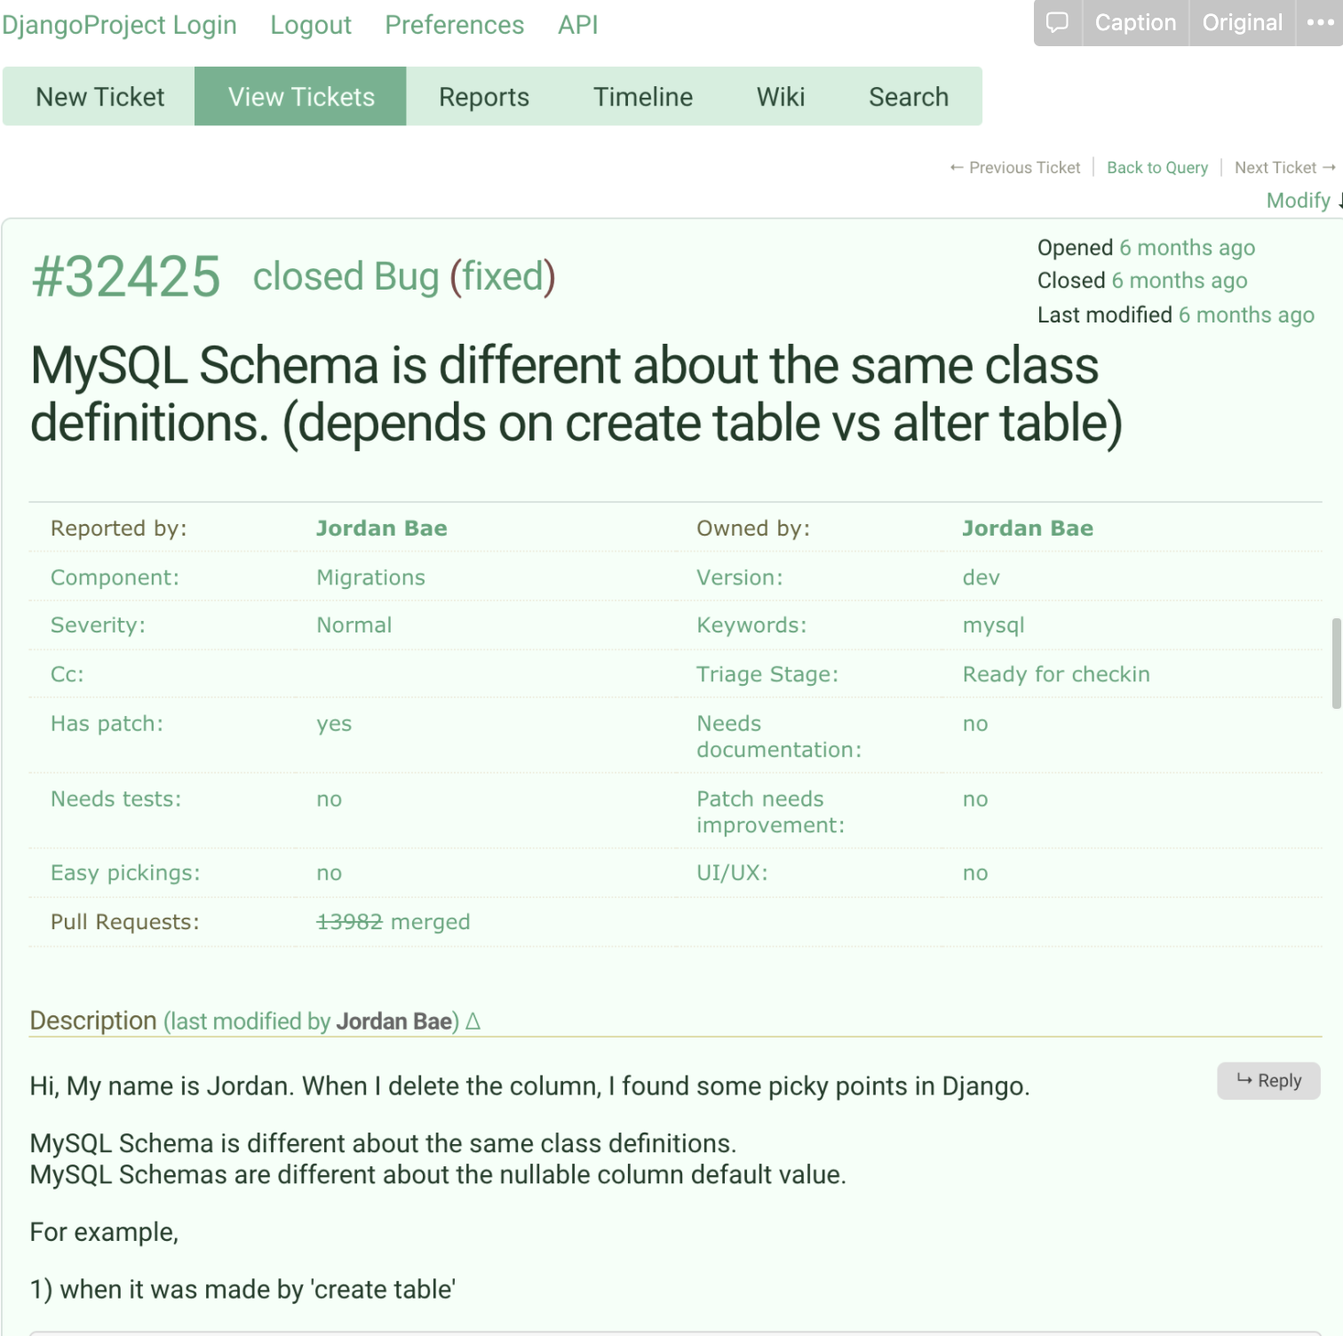
Task: Click the Keywords: label
Action: 751,625
